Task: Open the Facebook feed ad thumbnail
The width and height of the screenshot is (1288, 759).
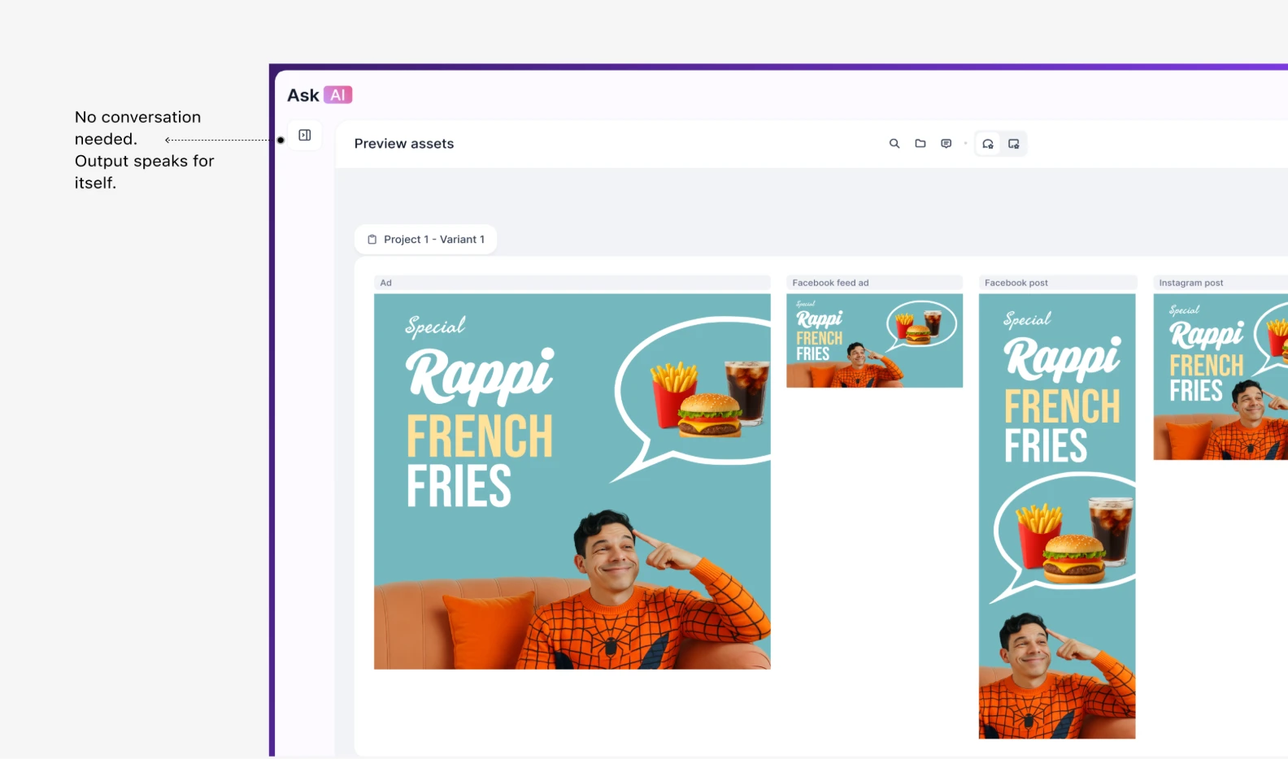Action: (875, 340)
